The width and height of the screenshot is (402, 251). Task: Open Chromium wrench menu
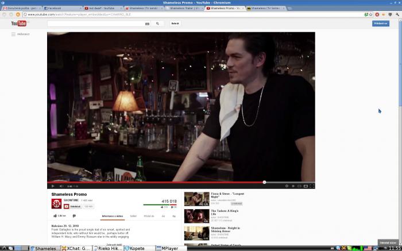click(x=397, y=14)
